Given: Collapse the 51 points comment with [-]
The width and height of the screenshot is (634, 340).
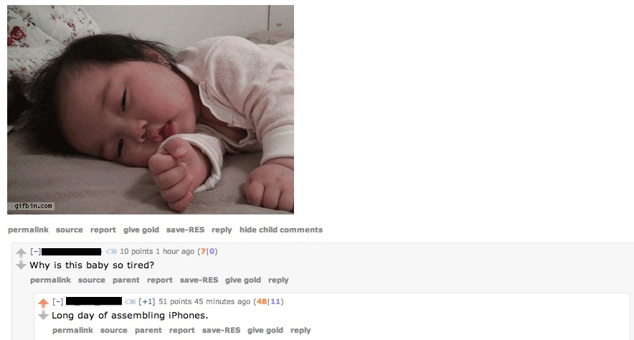Looking at the screenshot, I should pyautogui.click(x=58, y=301).
